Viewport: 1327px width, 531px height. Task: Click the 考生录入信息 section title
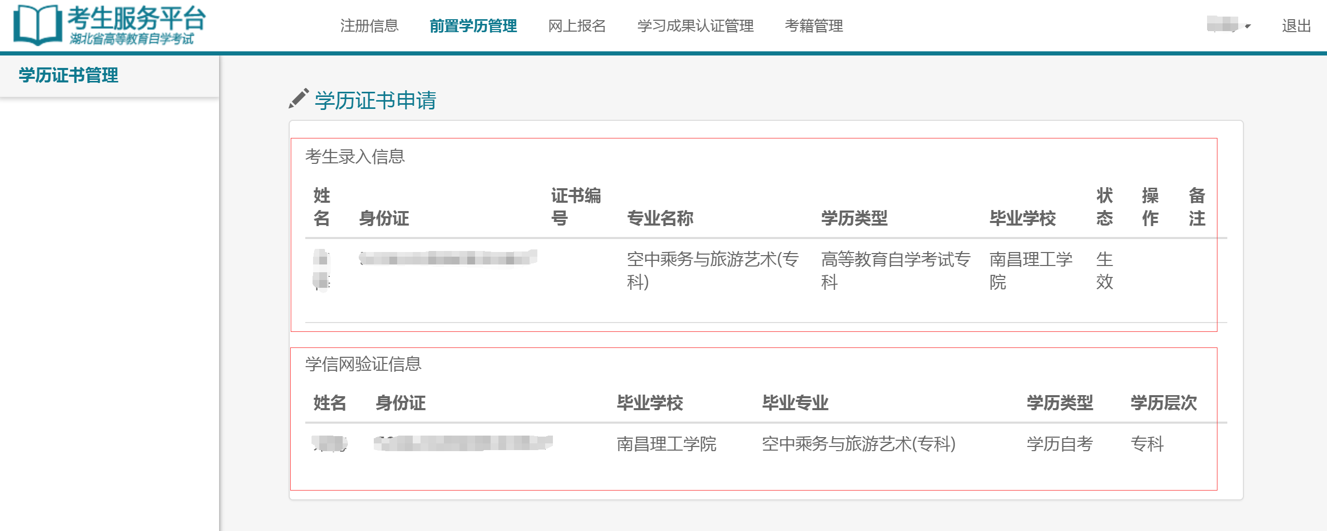point(356,157)
